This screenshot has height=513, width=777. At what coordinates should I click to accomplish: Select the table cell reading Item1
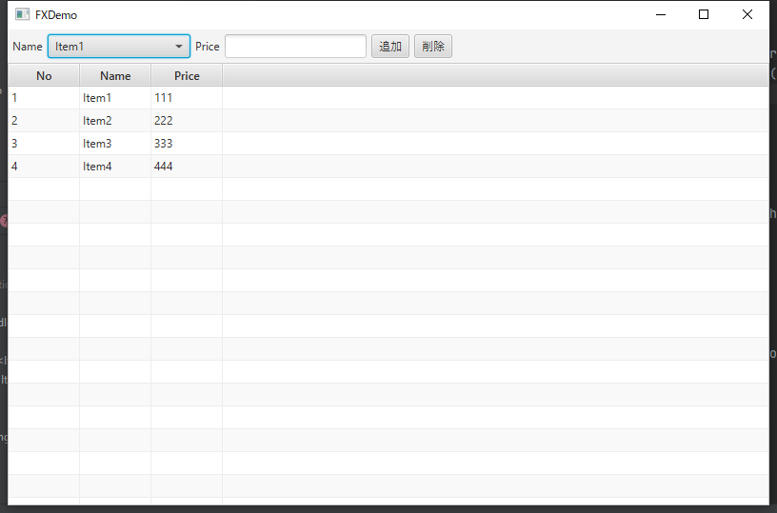click(115, 98)
